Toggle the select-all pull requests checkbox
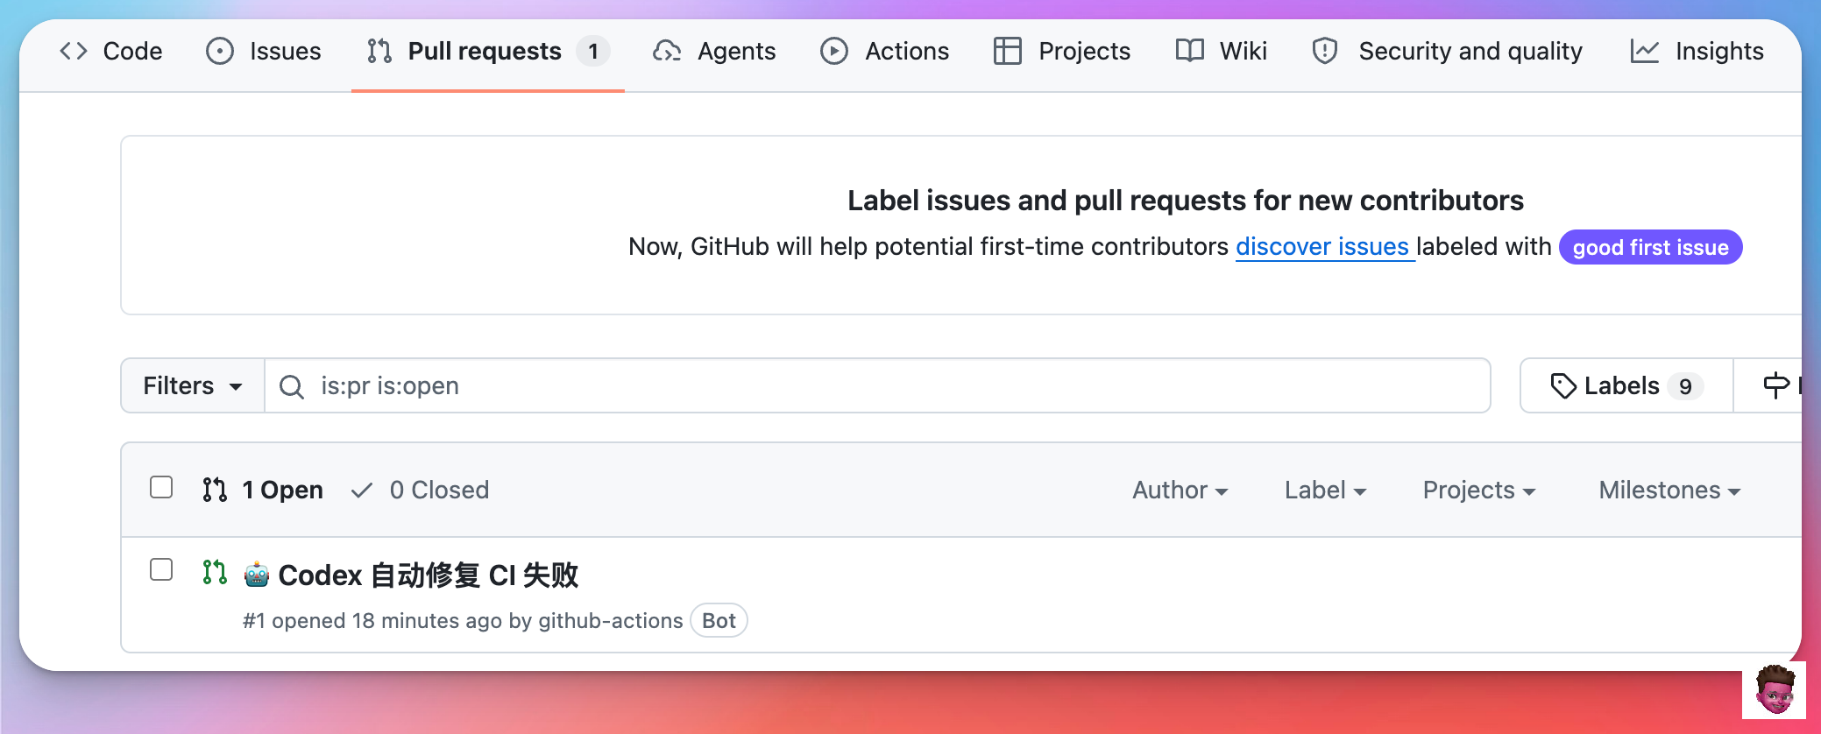 click(161, 487)
